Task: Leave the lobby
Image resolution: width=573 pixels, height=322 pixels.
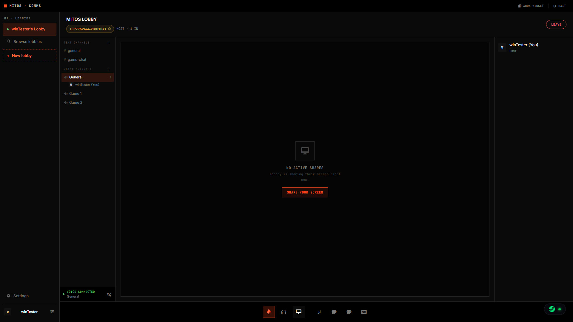Action: 556,24
